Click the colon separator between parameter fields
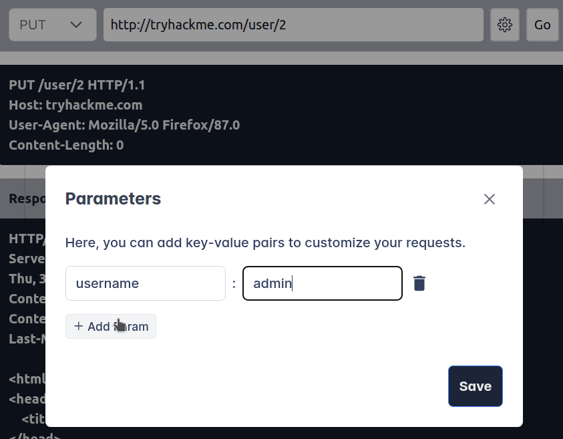The height and width of the screenshot is (439, 563). pos(234,283)
